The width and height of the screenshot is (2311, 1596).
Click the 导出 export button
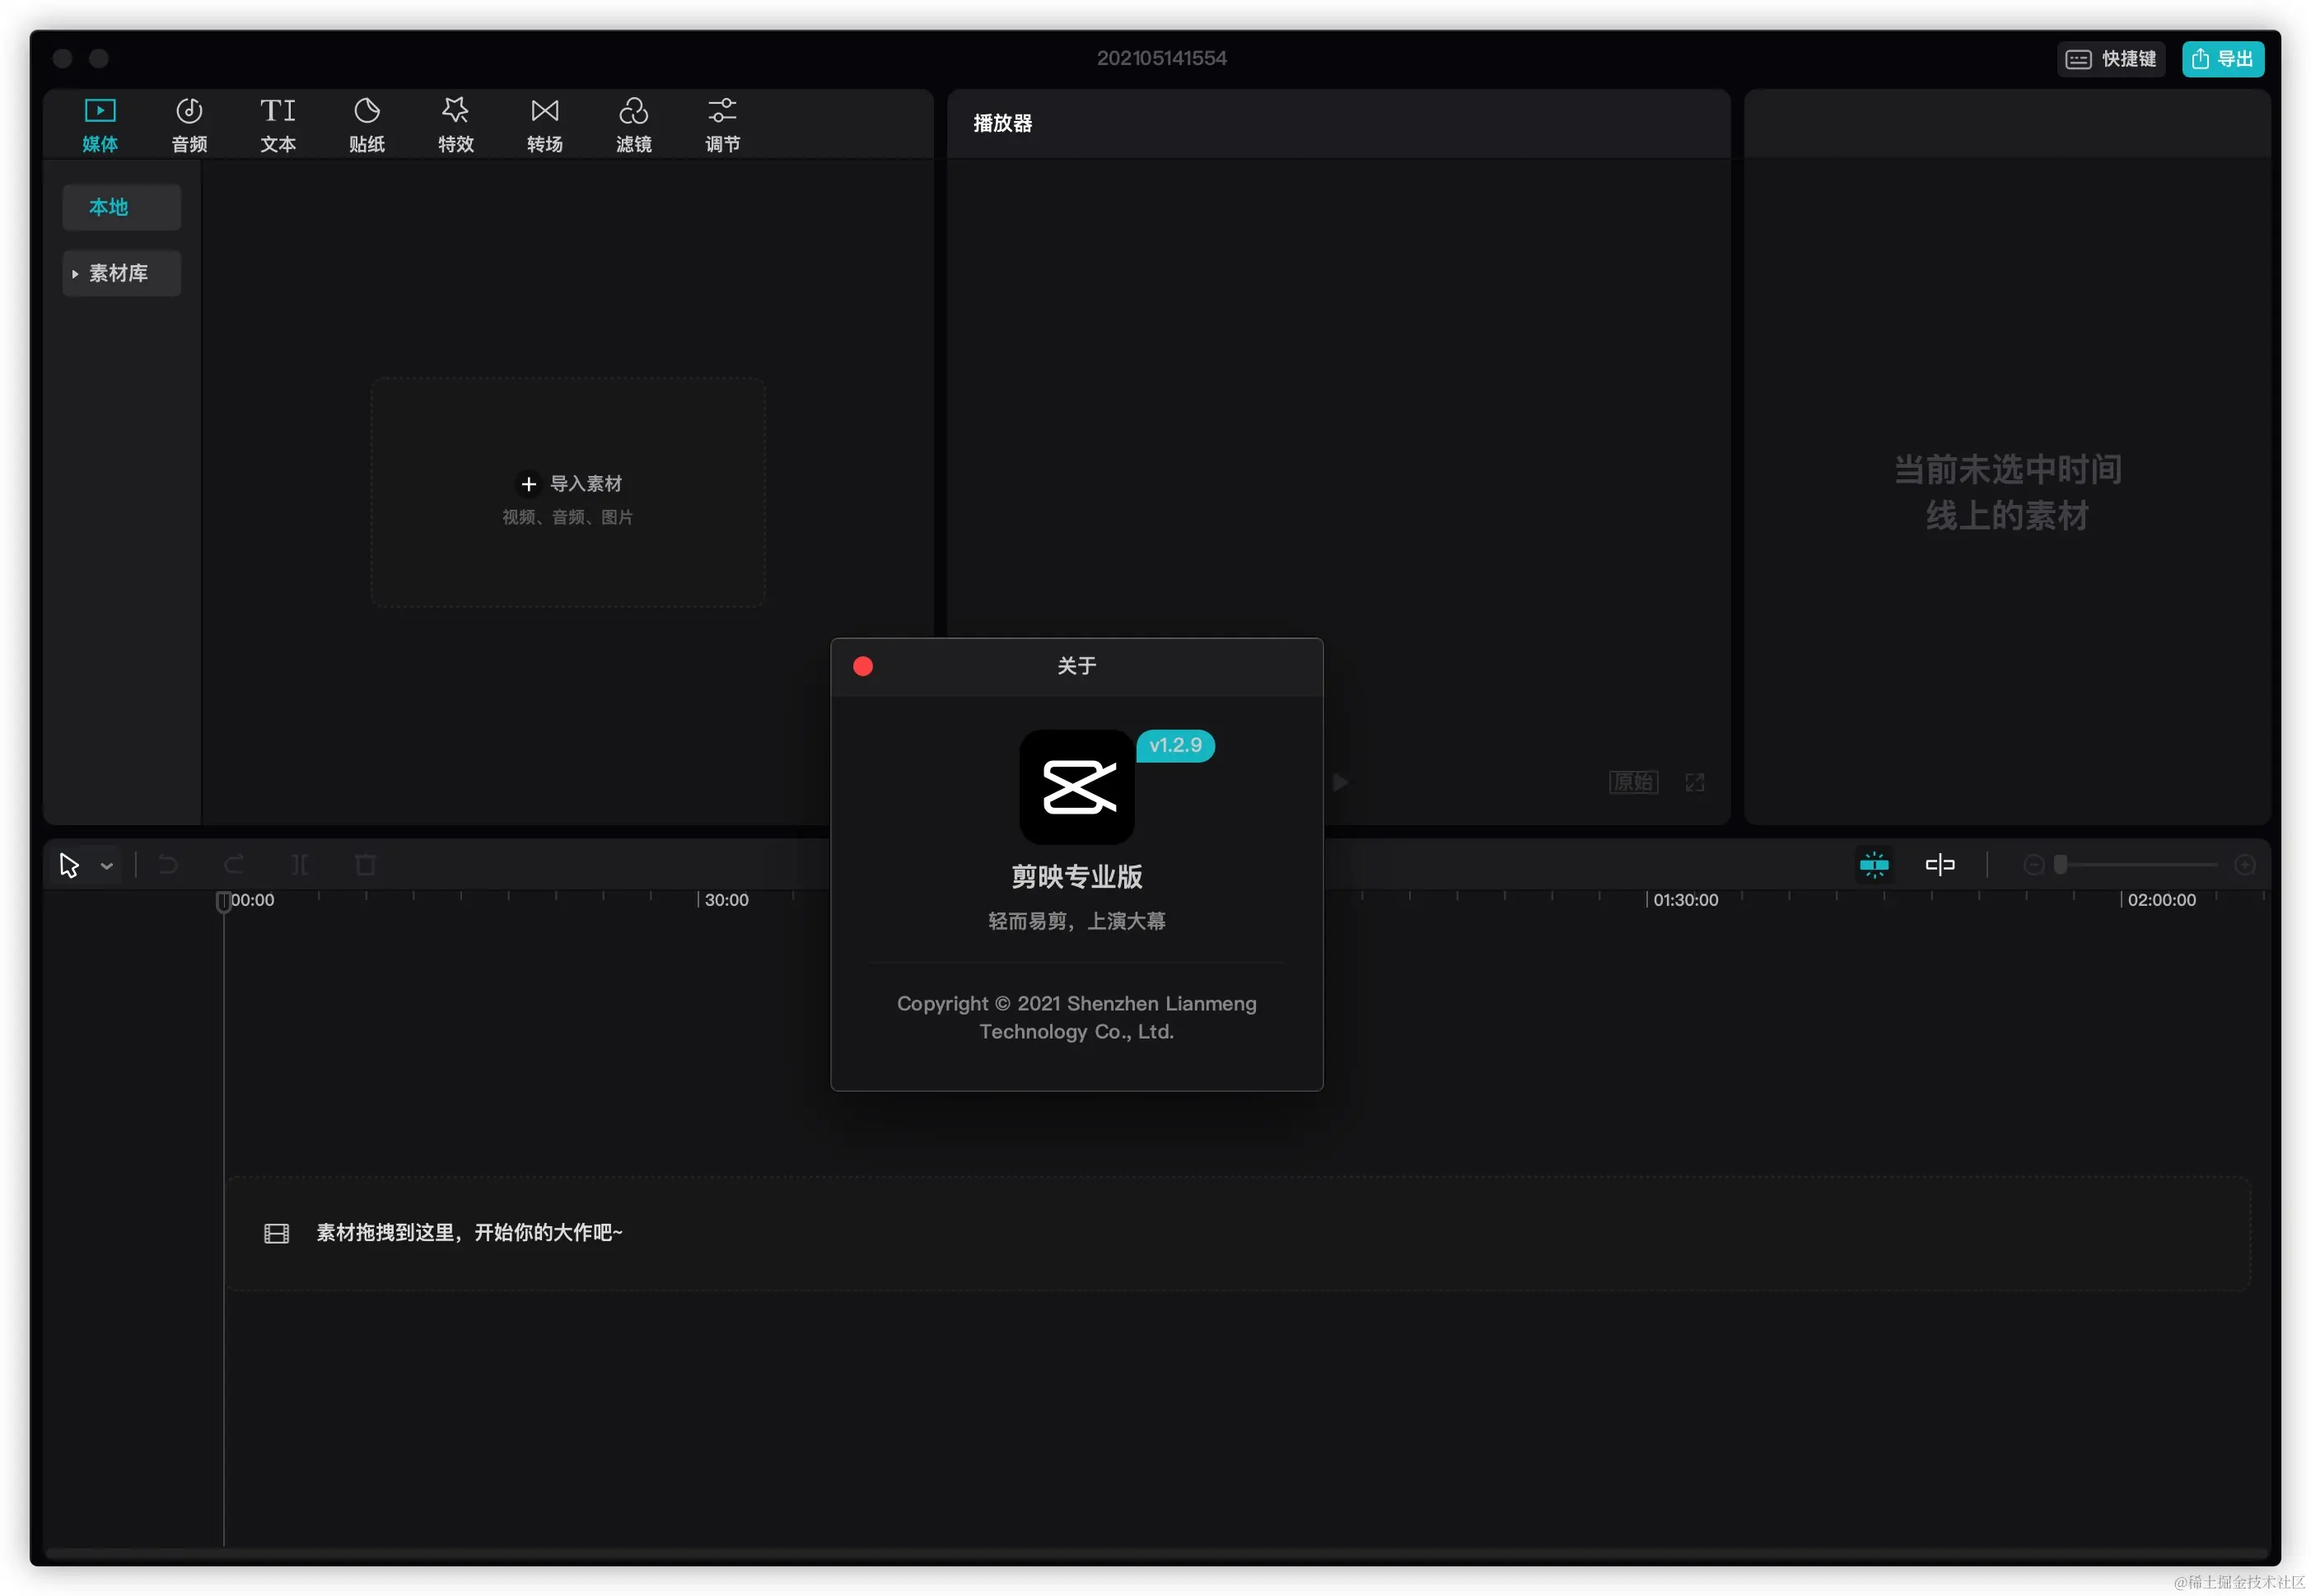[x=2222, y=59]
